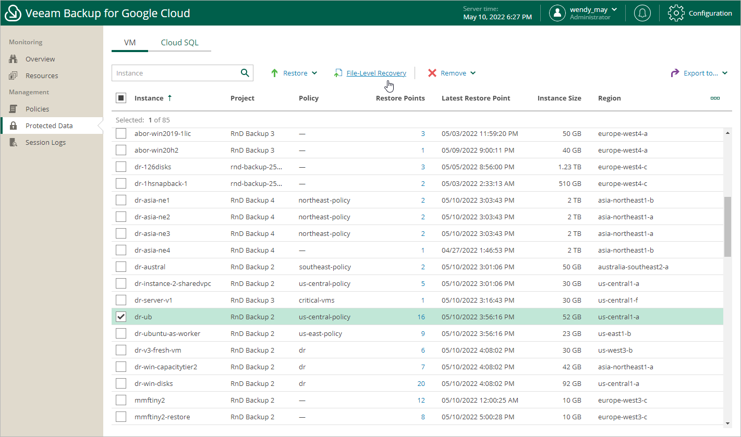
Task: Check the dr-asia-ne1 row checkbox
Action: 121,201
